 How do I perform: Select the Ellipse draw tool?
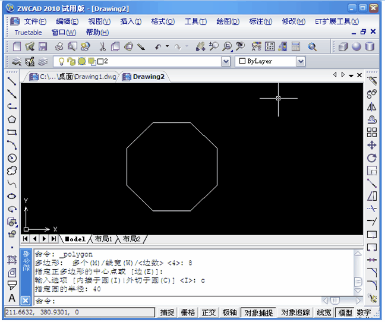(12, 196)
